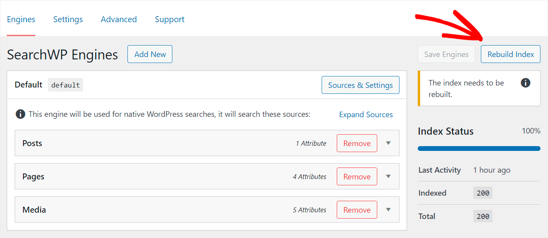Expand the Posts source arrow

388,143
